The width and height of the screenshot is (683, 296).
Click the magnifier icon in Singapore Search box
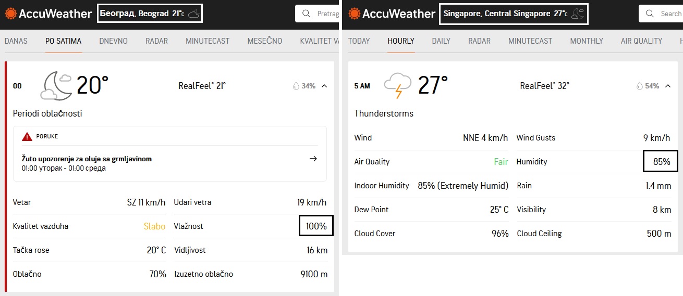[650, 14]
